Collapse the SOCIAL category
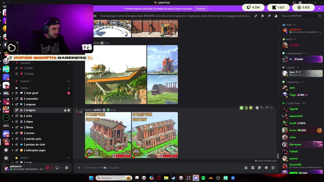 click(x=25, y=88)
